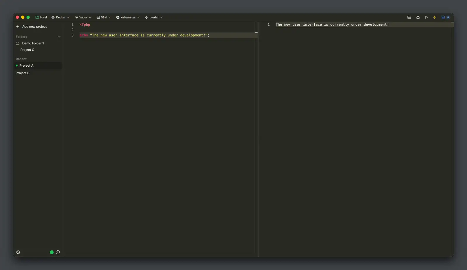Open settings gear icon in sidebar
This screenshot has height=270, width=467.
[x=18, y=252]
